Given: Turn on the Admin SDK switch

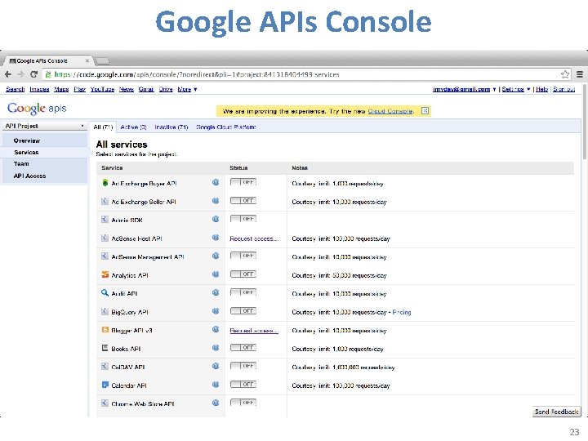Looking at the screenshot, I should (243, 219).
